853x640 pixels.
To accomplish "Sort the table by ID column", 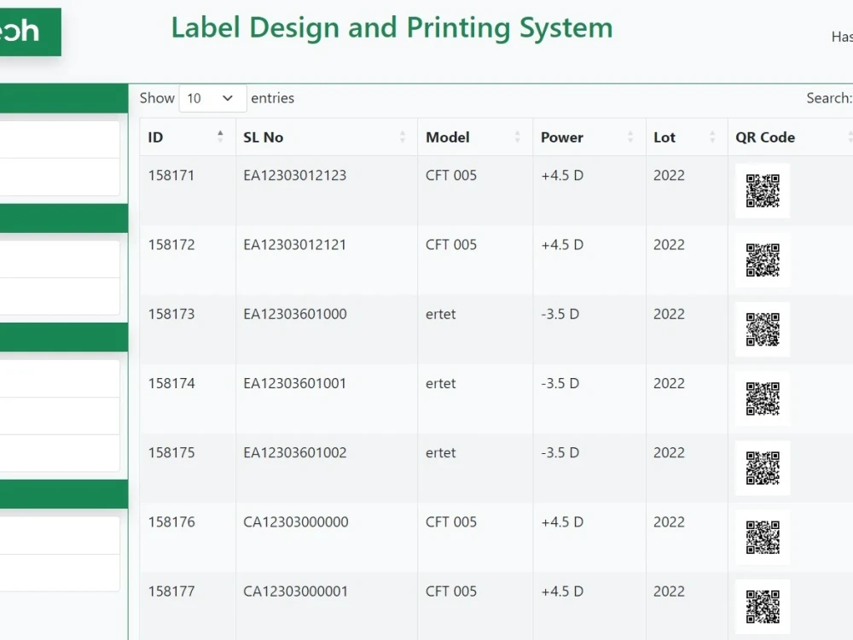I will click(187, 137).
